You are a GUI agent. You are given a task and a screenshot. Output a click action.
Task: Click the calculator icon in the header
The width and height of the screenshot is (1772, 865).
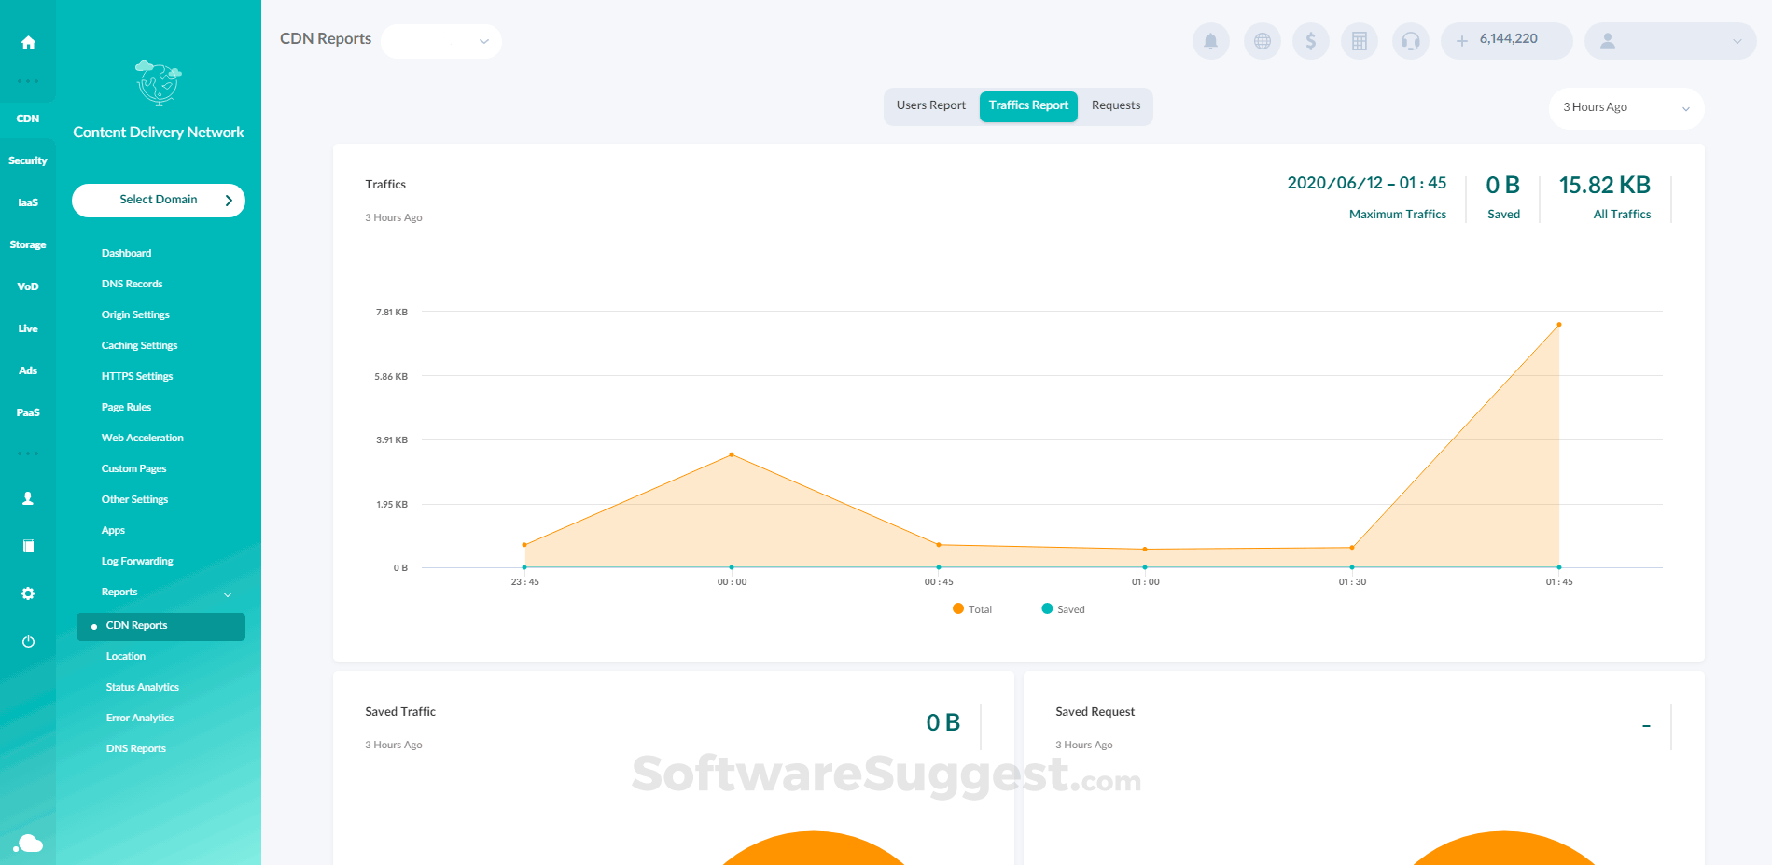[1360, 41]
